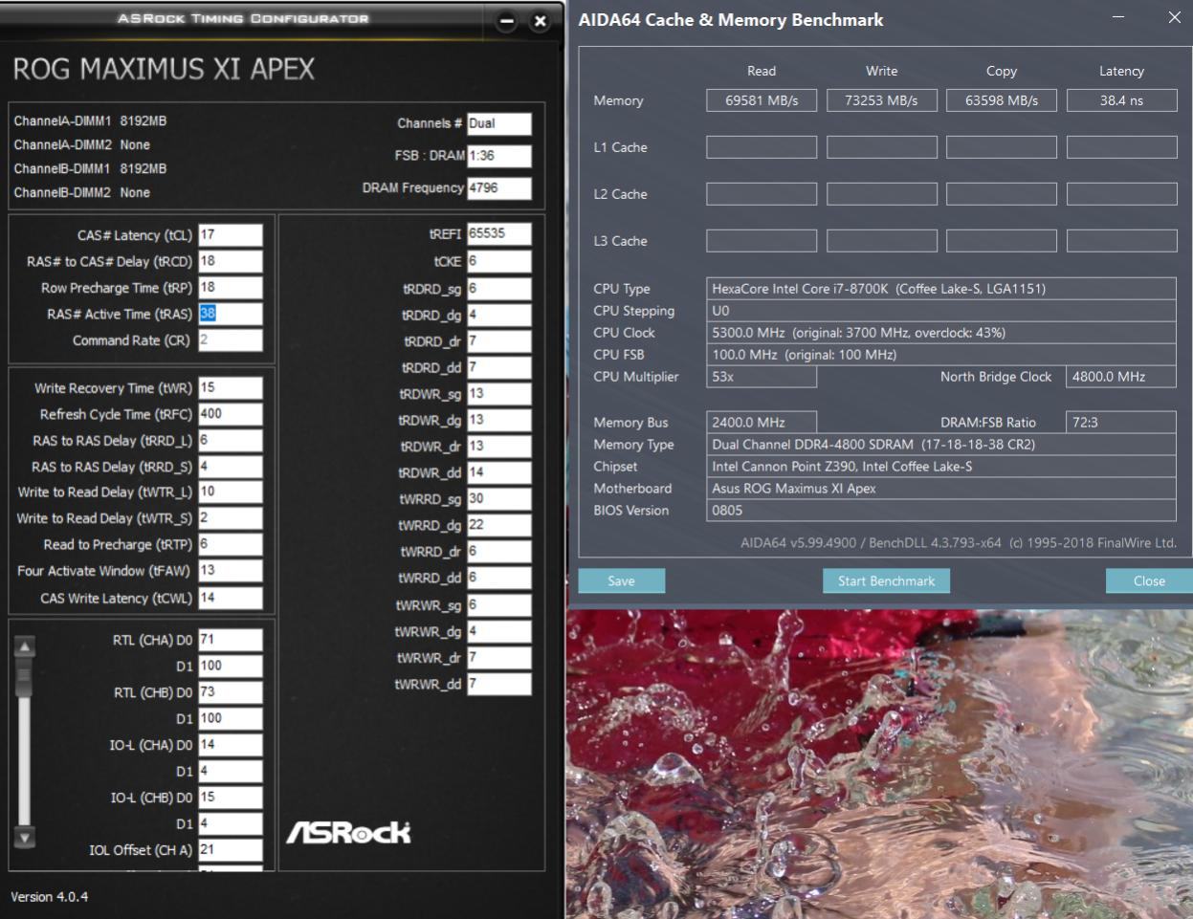This screenshot has width=1193, height=919.
Task: Click the DRAM:FSB Ratio 72:3 field
Action: point(1121,423)
